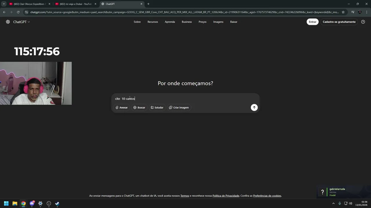Click the Entrar login button
The height and width of the screenshot is (208, 371).
coord(312,22)
